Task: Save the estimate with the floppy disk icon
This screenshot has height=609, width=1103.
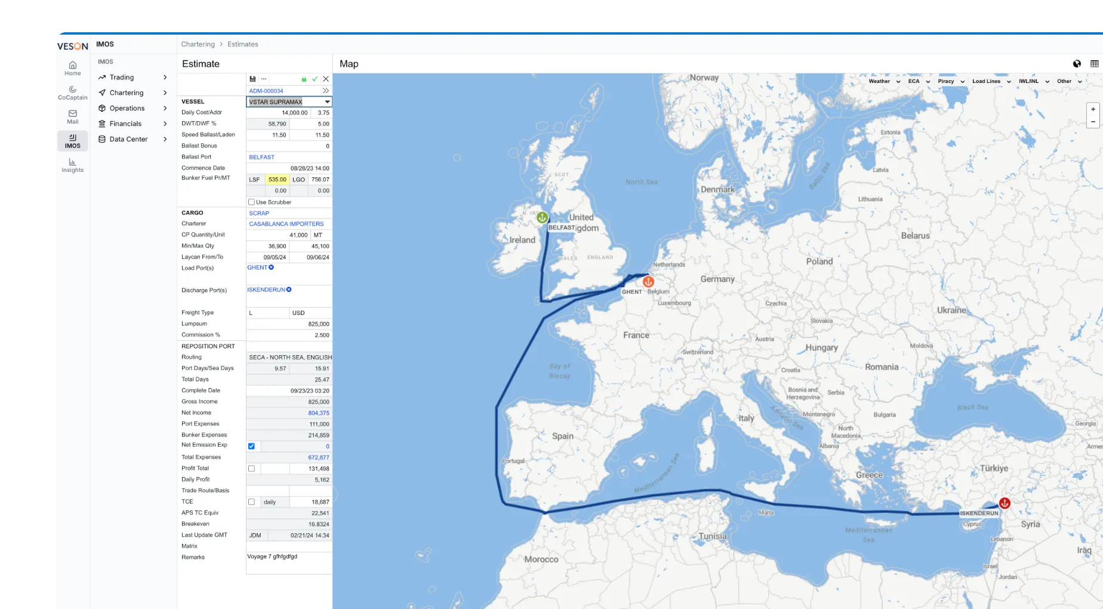Action: (252, 79)
